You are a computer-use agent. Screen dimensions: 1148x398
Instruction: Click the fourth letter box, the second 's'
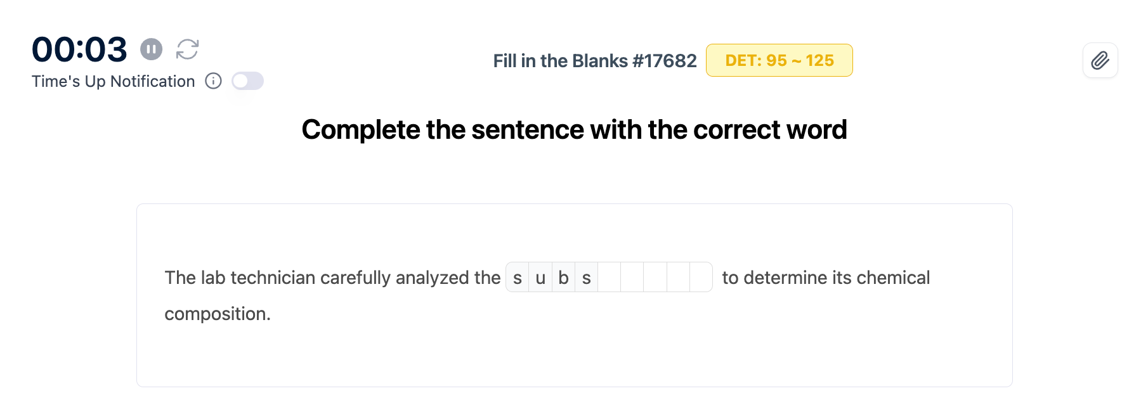[587, 278]
